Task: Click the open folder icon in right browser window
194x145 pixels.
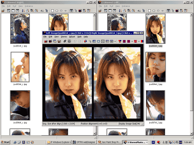Action: pos(100,11)
